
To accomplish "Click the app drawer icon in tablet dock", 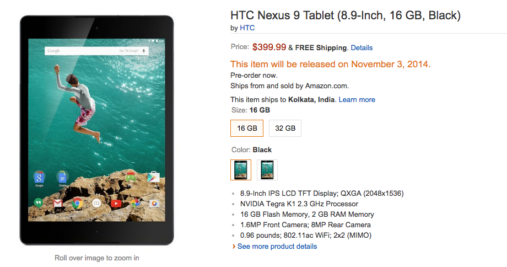I will point(96,204).
